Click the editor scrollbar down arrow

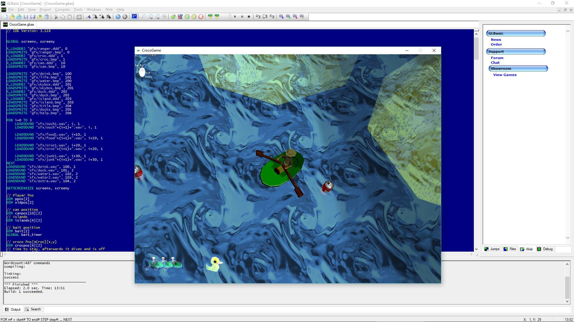476,249
